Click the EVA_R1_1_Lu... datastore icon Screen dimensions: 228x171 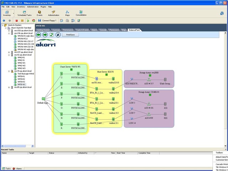click(x=97, y=89)
